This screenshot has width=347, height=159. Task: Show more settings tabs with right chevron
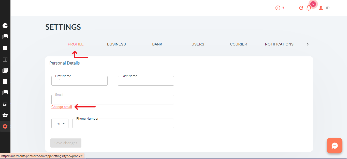(x=308, y=44)
